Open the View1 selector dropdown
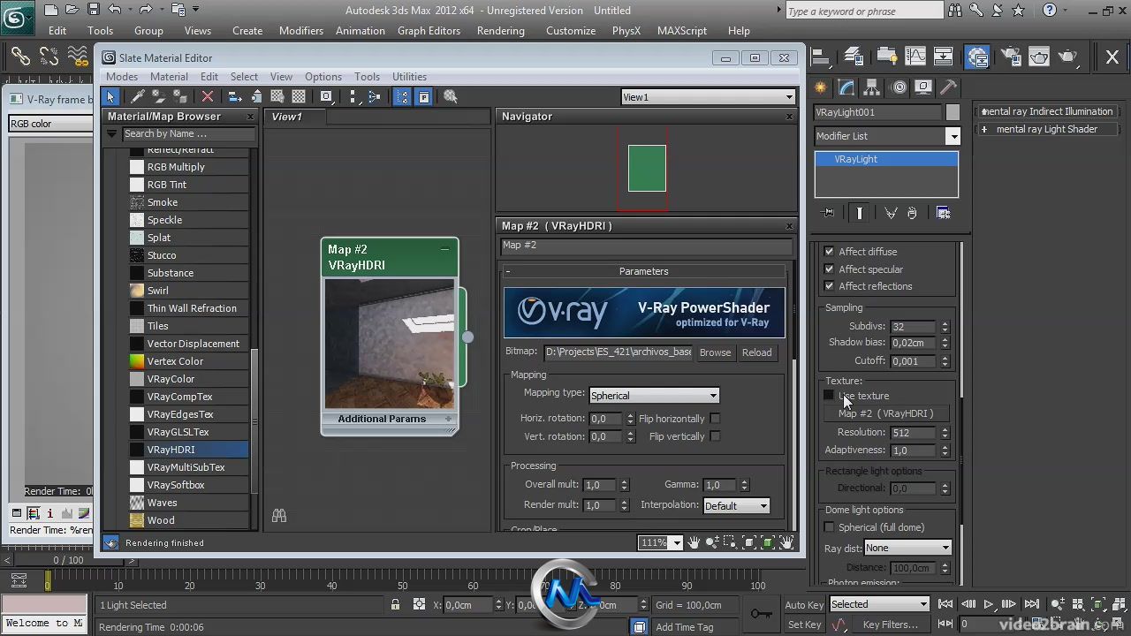 pyautogui.click(x=708, y=97)
